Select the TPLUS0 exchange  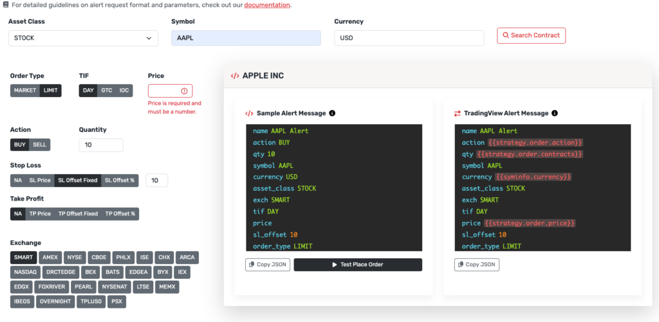pos(91,301)
